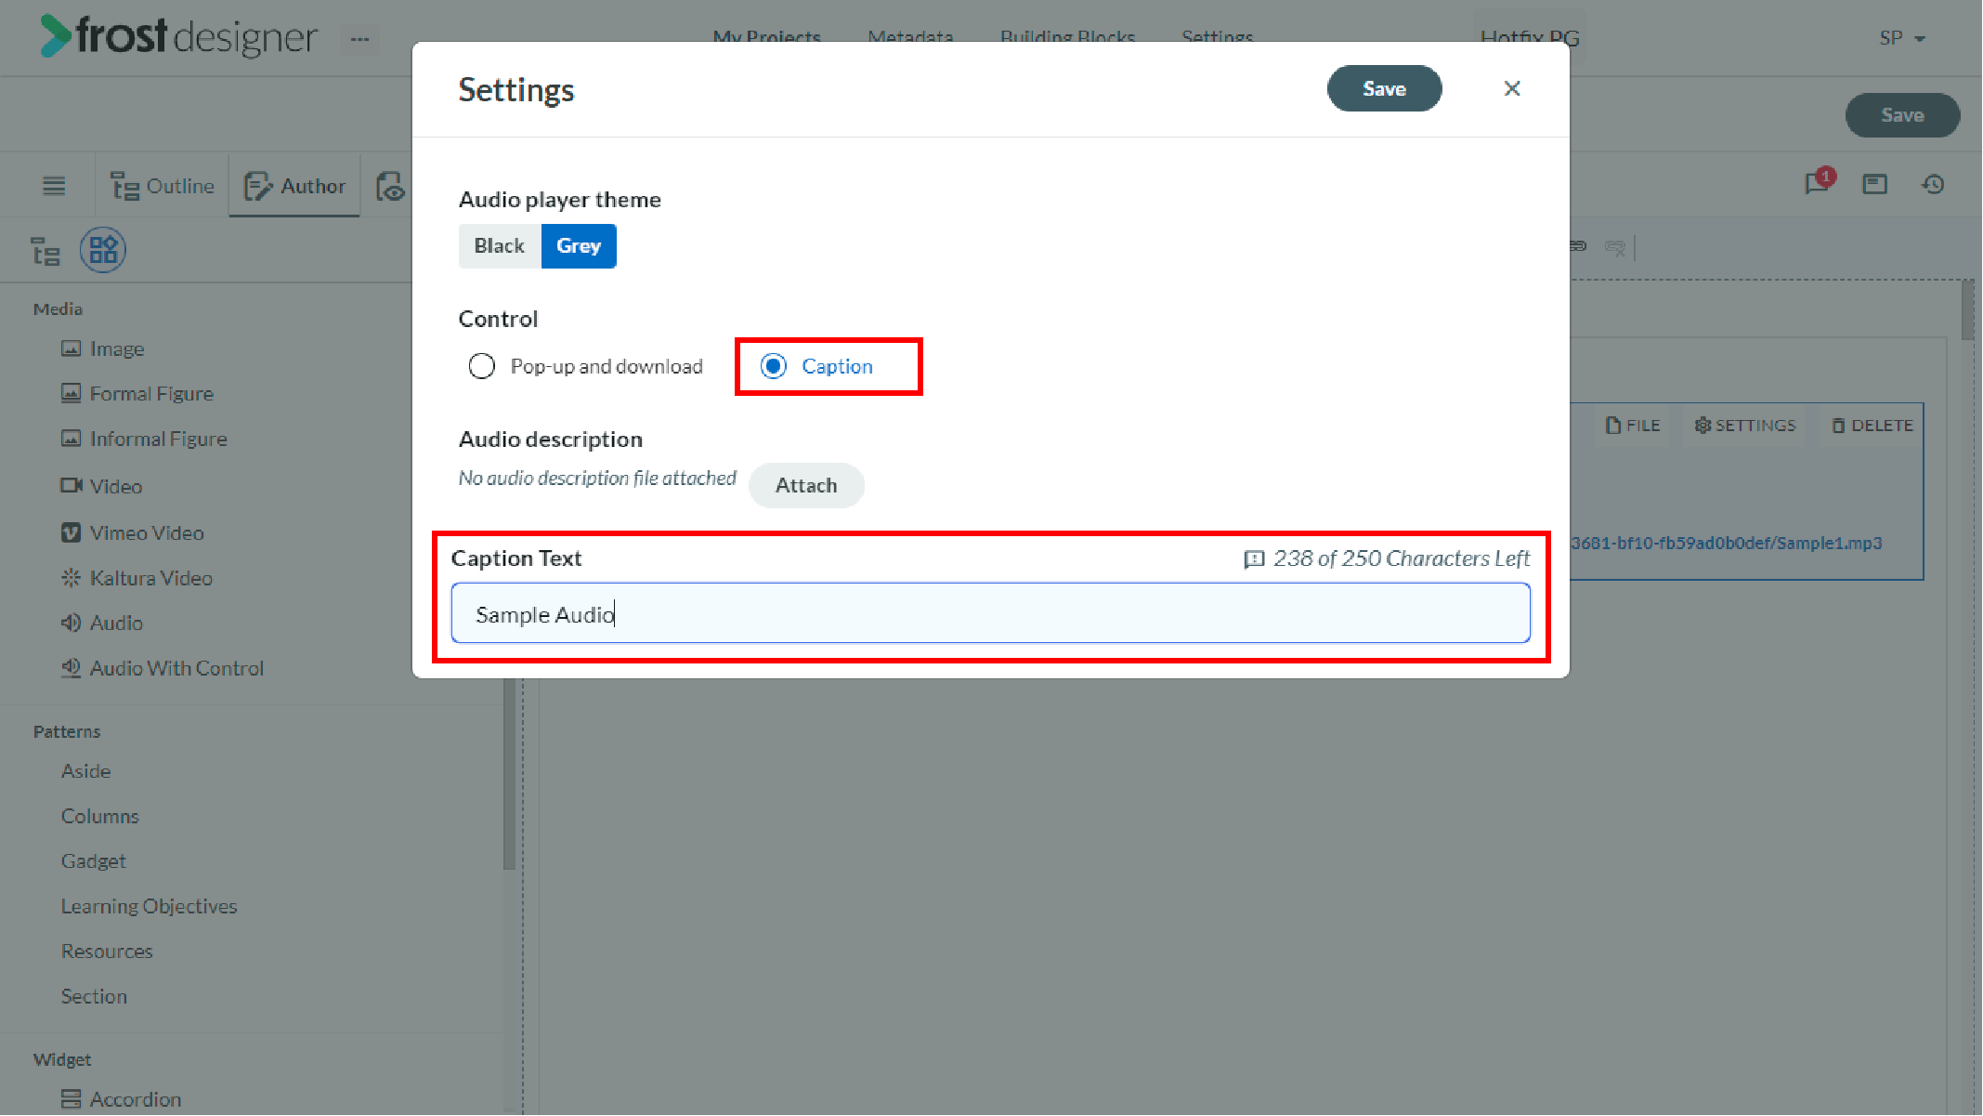Click the page Save button behind dialog
The width and height of the screenshot is (1983, 1116).
click(x=1902, y=115)
